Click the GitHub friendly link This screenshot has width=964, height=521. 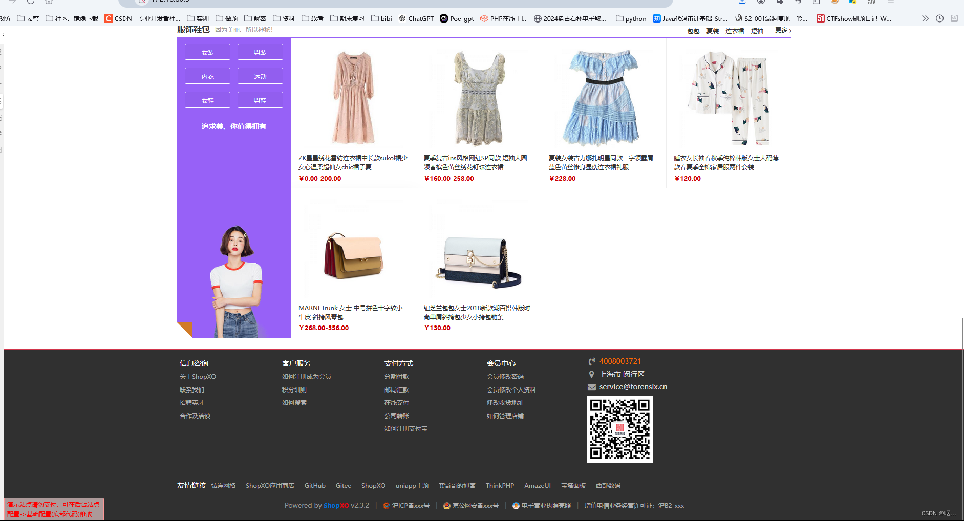tap(315, 486)
